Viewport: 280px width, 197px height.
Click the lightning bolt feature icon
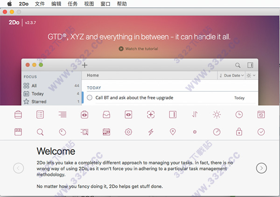point(151,132)
